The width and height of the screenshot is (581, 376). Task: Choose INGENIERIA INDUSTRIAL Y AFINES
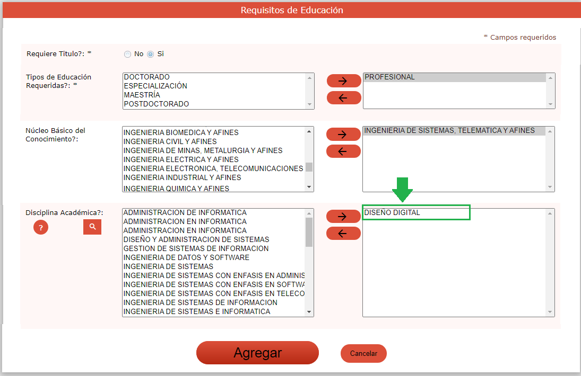coord(214,177)
